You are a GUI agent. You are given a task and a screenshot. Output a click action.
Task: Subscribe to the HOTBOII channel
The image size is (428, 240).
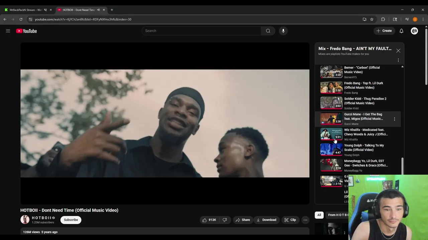71,220
